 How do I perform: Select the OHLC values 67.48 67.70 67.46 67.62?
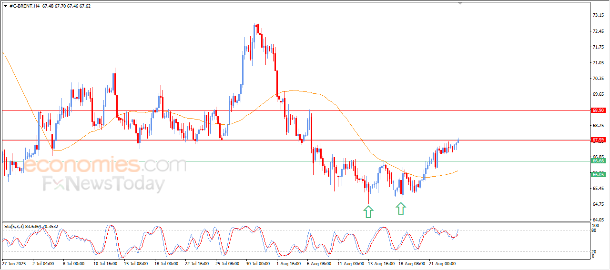click(x=66, y=6)
